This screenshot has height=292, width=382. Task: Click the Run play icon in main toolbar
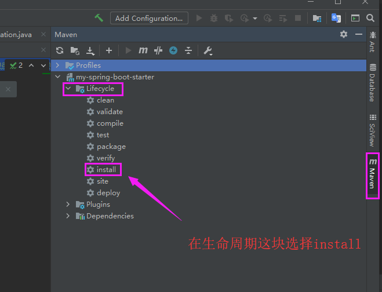(x=199, y=18)
